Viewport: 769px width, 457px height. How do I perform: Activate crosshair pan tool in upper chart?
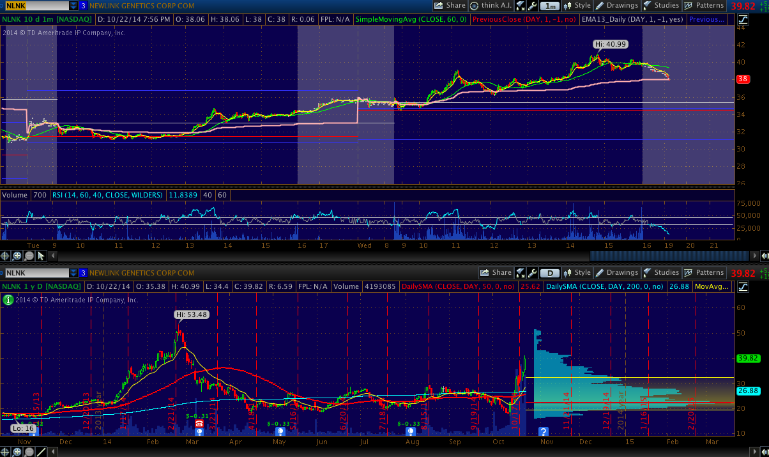click(6, 256)
